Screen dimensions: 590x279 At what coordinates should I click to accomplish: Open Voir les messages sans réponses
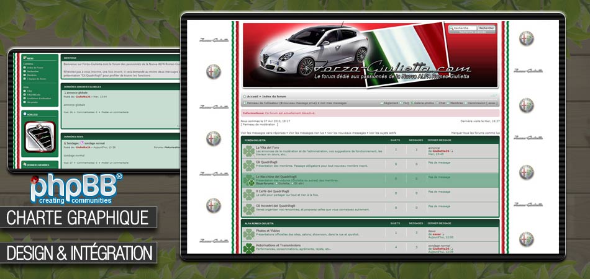click(x=263, y=133)
